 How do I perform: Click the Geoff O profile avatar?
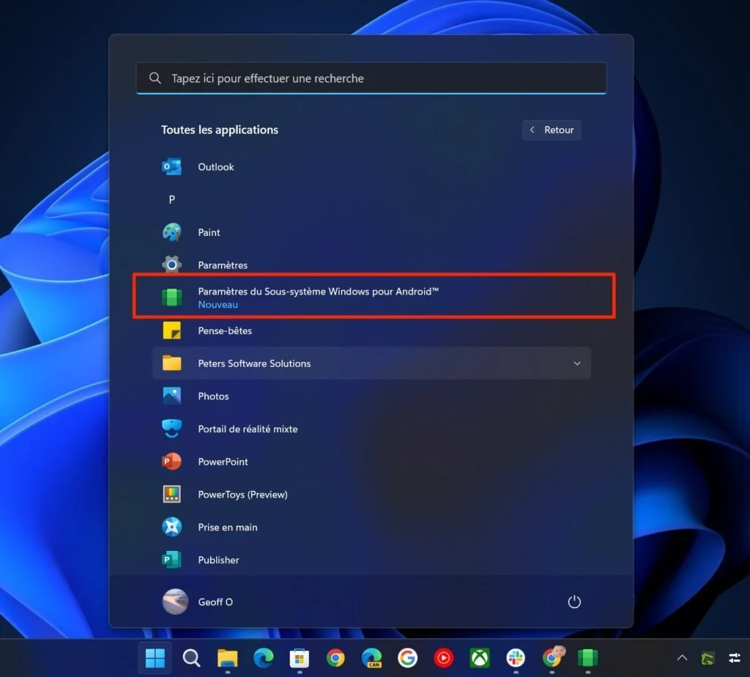[175, 602]
